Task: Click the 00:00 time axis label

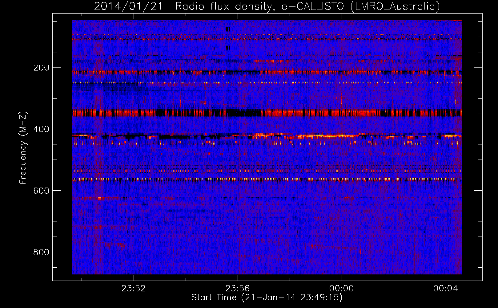Action: 341,289
